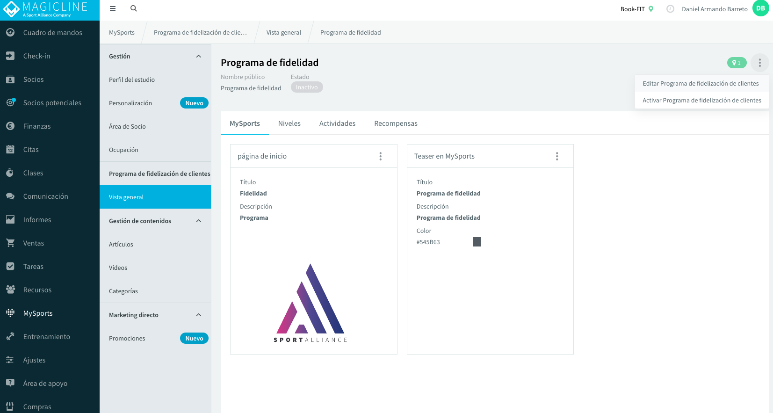Collapse the Gestión section
The height and width of the screenshot is (413, 773).
click(x=199, y=56)
